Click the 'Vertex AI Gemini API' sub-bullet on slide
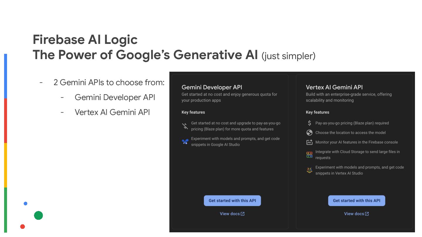The height and width of the screenshot is (237, 422). [112, 112]
